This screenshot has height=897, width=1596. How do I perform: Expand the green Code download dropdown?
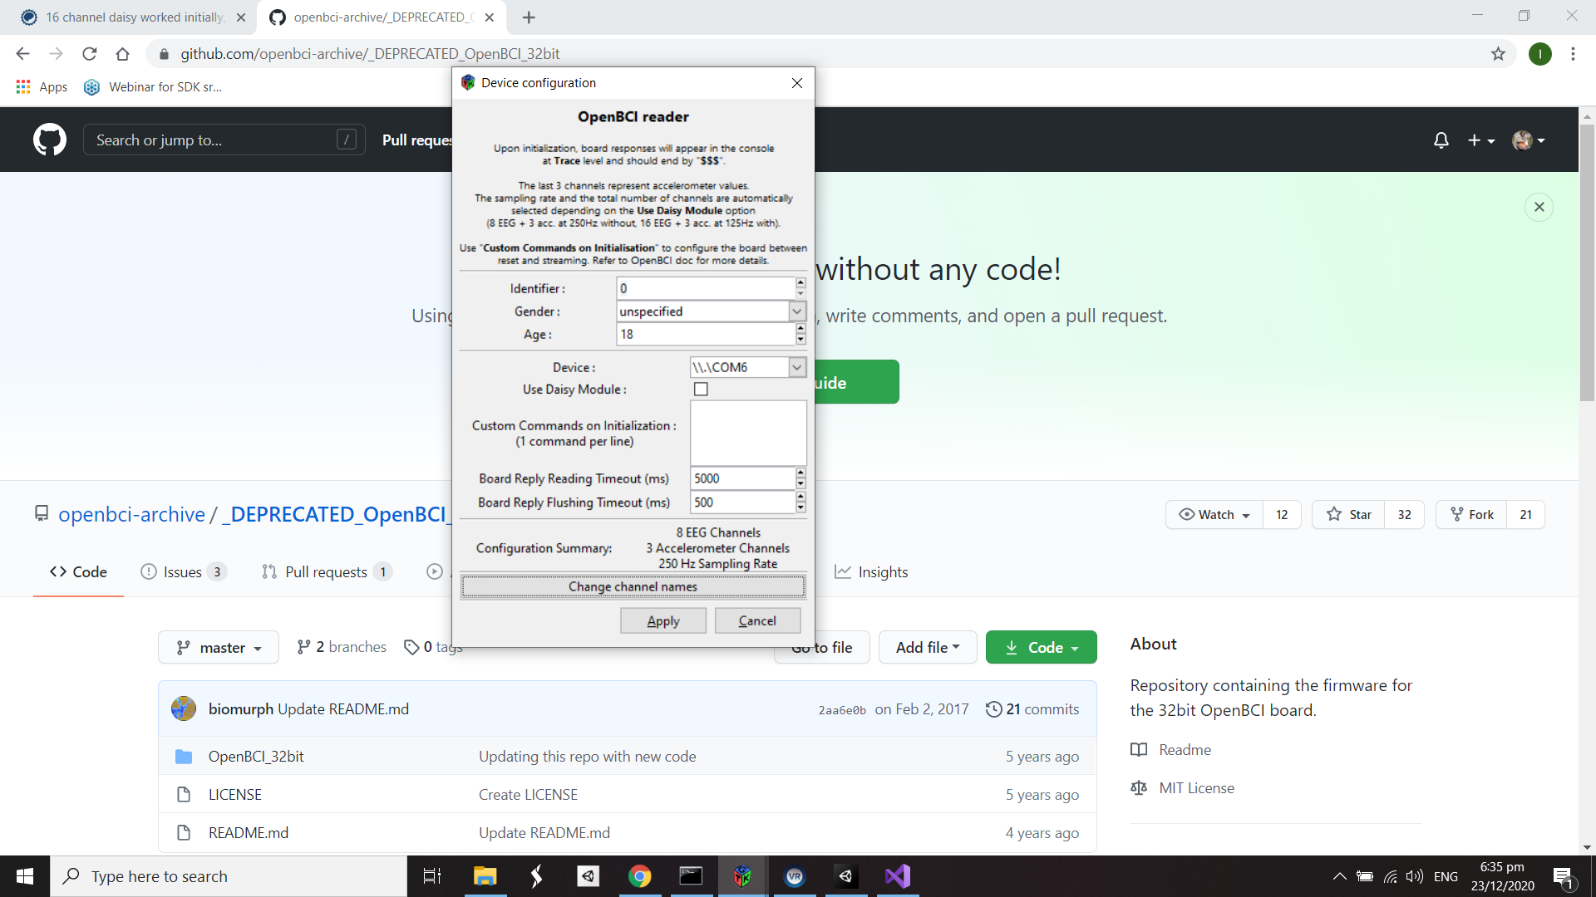[1042, 647]
